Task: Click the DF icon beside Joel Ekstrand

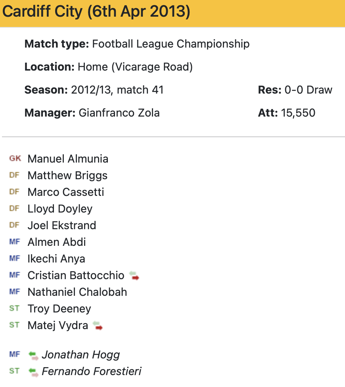Action: pyautogui.click(x=14, y=225)
